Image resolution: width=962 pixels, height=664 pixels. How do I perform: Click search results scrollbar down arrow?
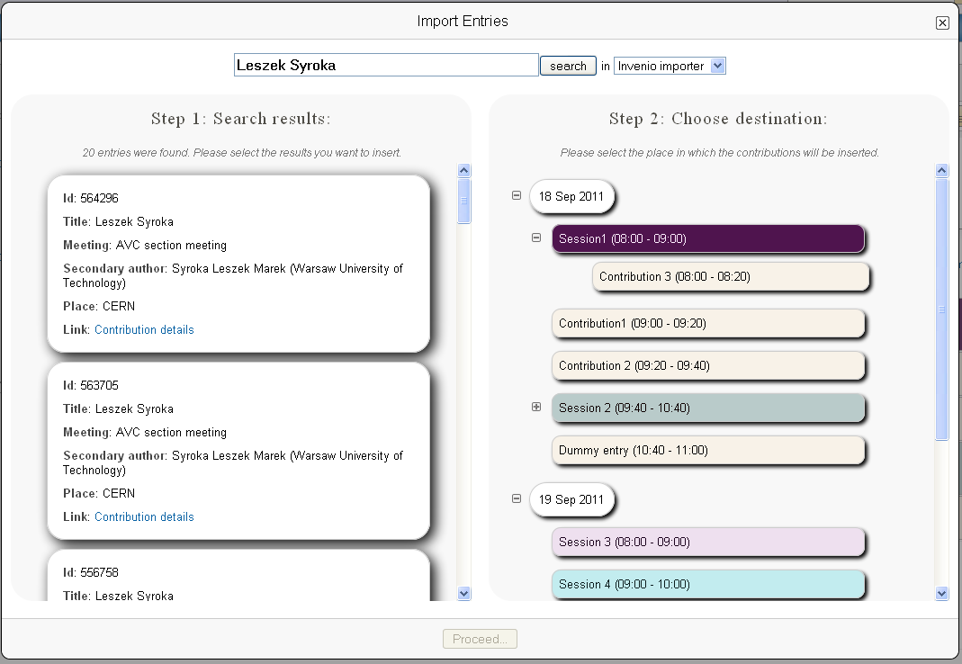(464, 594)
